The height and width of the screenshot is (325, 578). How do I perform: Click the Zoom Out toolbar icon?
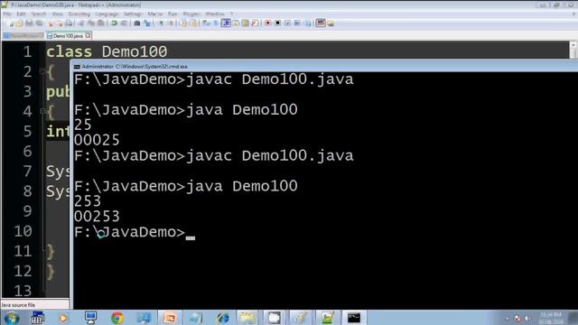(171, 23)
